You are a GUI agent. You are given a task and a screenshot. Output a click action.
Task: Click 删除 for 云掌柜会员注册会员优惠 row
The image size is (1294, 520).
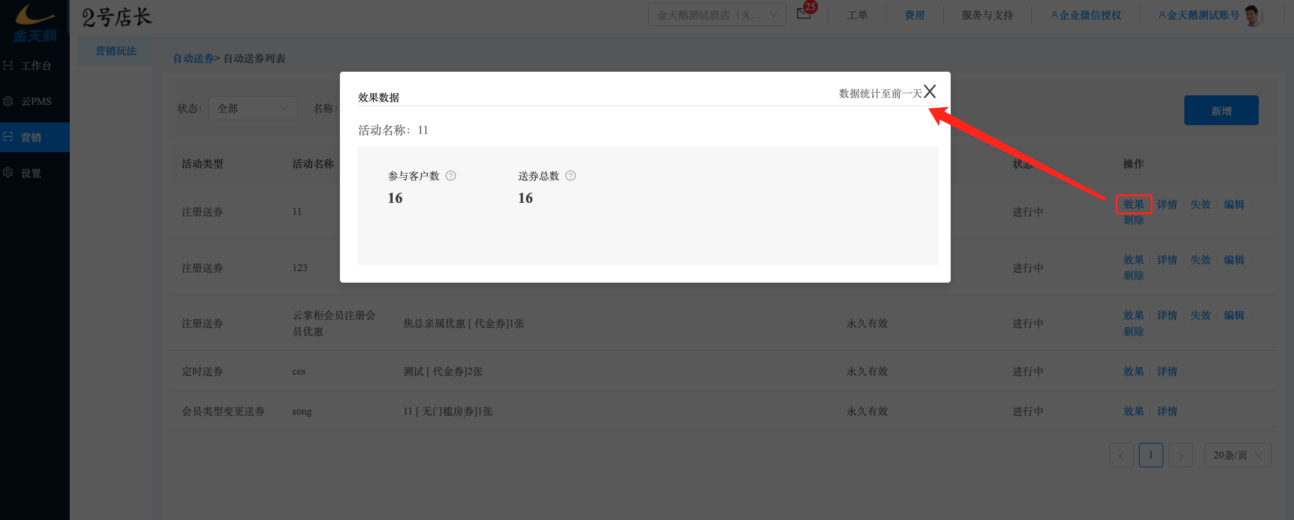pyautogui.click(x=1134, y=332)
